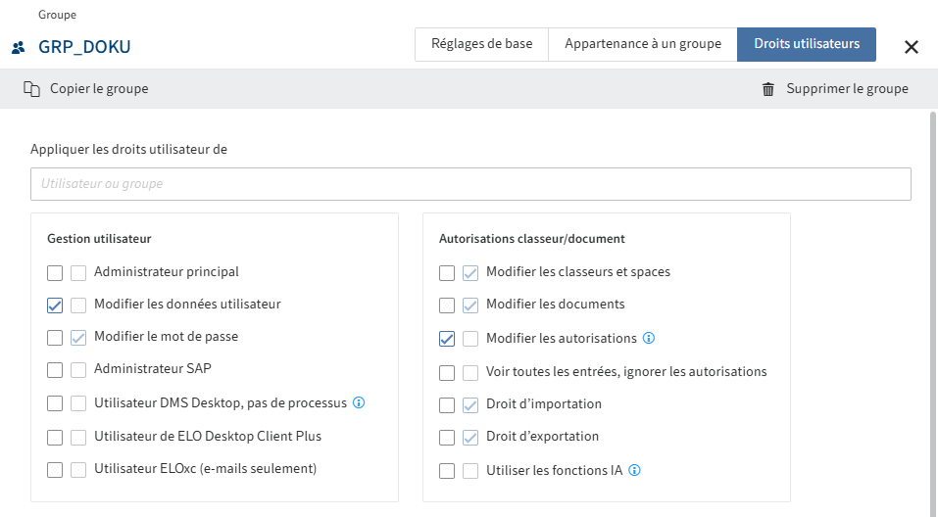Click inherited checkbox for ELO Desktop Client Plus
The width and height of the screenshot is (938, 517).
coord(78,438)
